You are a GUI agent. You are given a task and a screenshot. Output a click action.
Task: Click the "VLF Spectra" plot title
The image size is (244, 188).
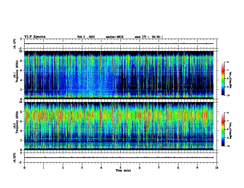coord(35,37)
